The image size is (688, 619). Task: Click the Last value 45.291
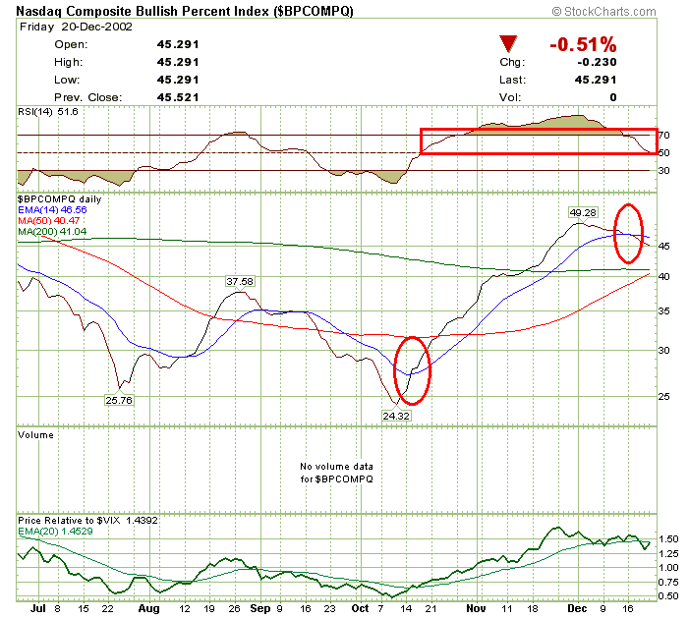[596, 80]
